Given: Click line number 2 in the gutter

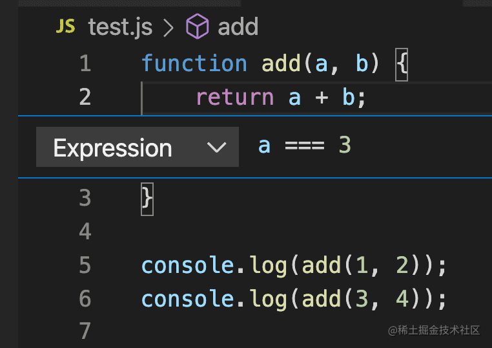Looking at the screenshot, I should coord(85,97).
